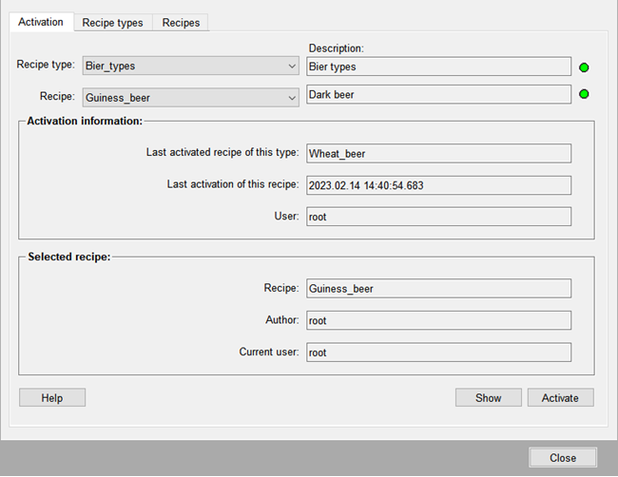Click the Bier types description field

click(438, 67)
